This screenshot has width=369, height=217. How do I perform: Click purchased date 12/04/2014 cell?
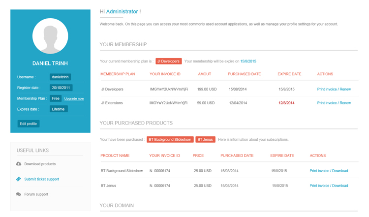[x=238, y=103]
